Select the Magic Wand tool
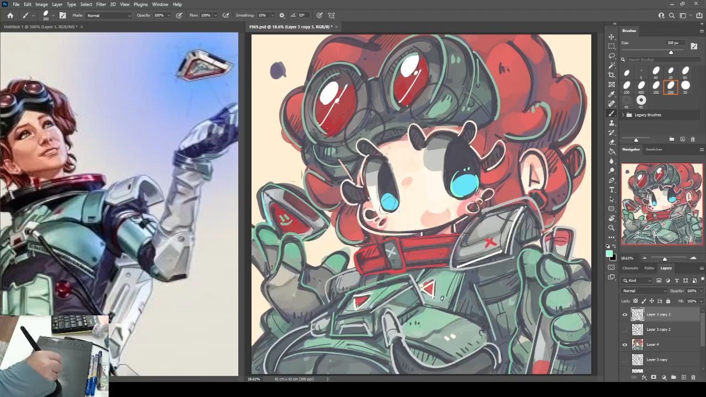The width and height of the screenshot is (706, 397). click(612, 66)
